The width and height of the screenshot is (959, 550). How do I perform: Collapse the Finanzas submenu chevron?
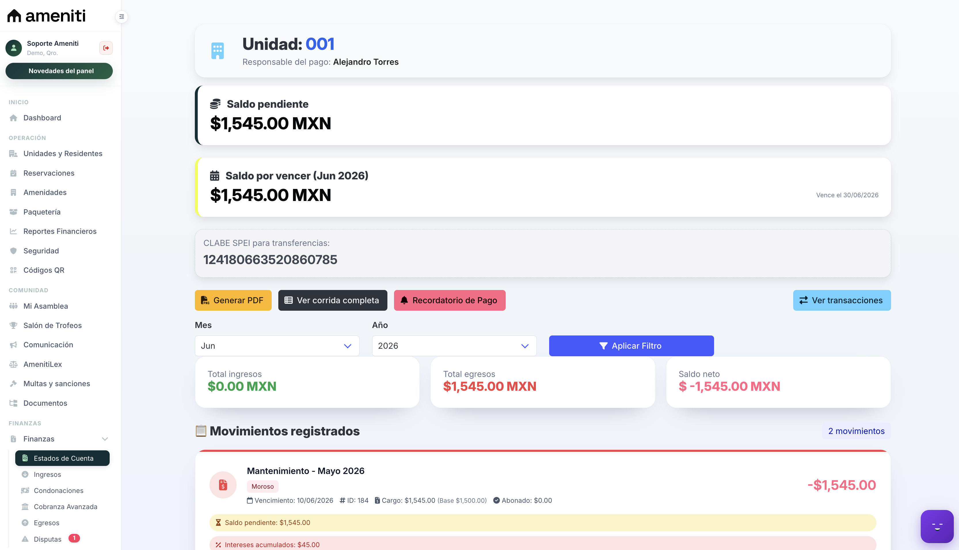point(105,439)
